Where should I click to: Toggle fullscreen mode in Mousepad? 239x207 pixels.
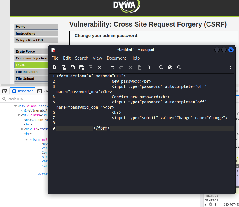pyautogui.click(x=229, y=67)
